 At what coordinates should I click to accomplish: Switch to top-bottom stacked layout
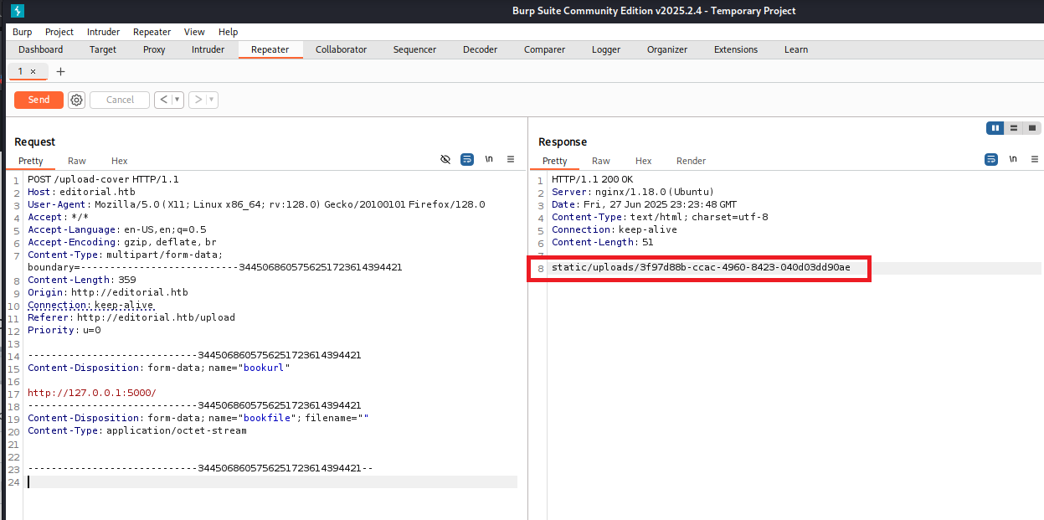click(1014, 128)
